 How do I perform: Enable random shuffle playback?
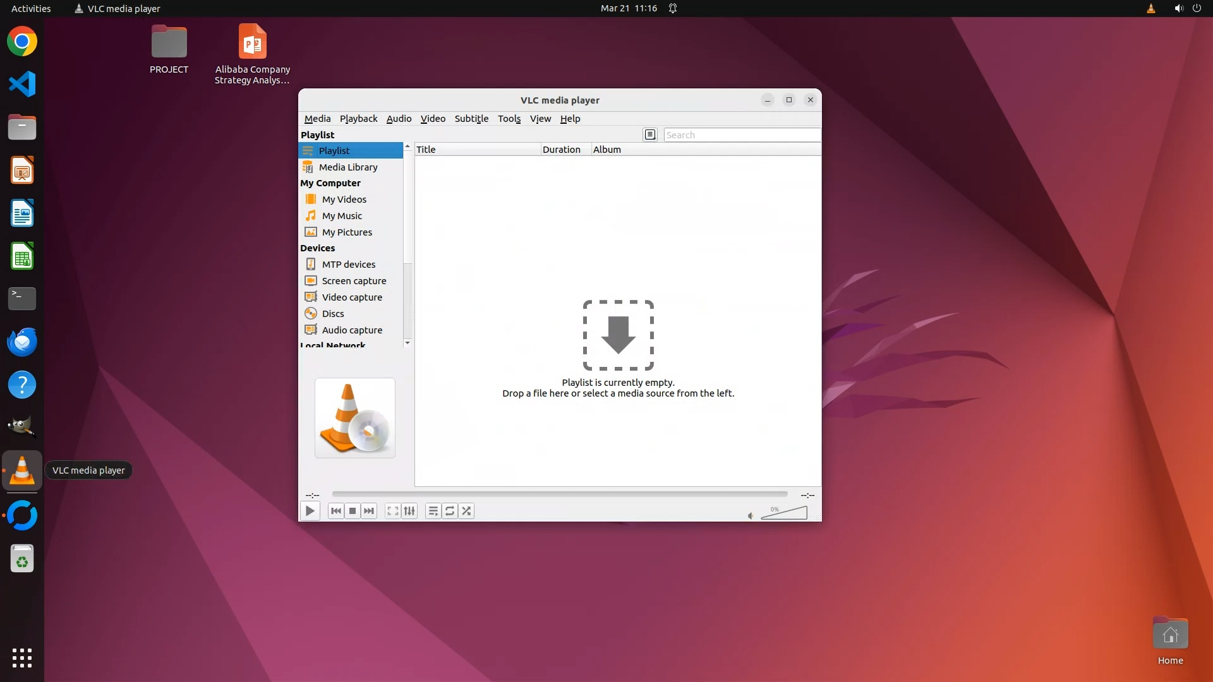coord(466,511)
